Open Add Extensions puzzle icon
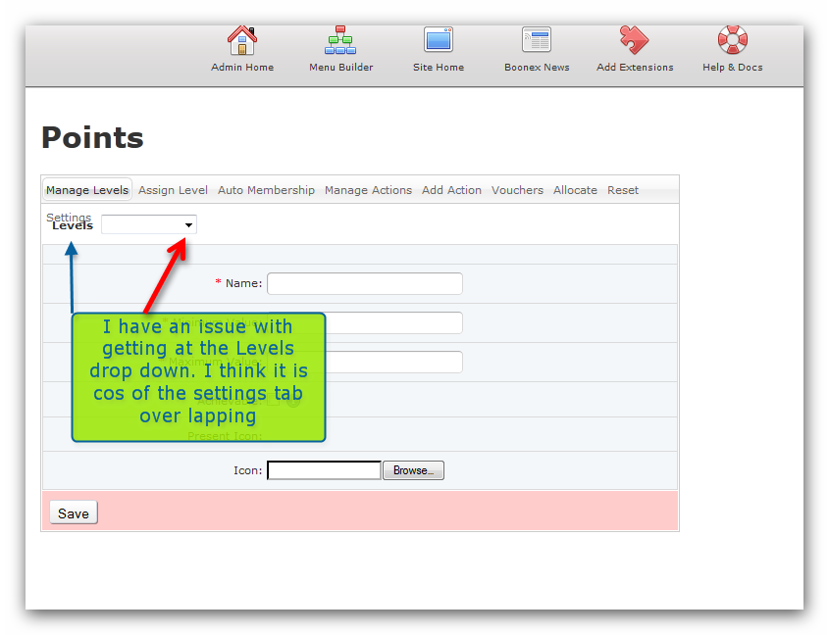 (635, 40)
